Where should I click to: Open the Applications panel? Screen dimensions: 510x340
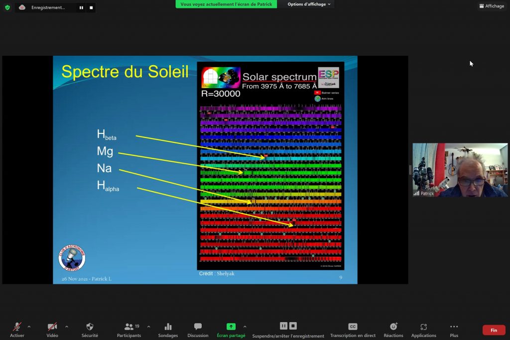click(423, 330)
